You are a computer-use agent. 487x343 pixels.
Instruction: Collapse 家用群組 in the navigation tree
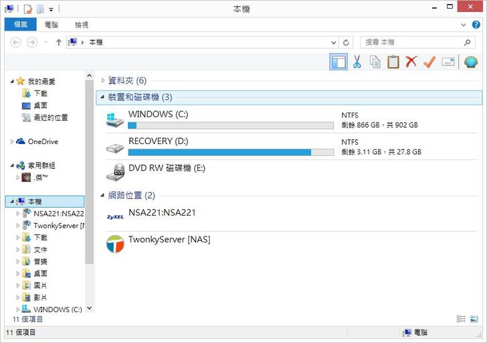[12, 165]
